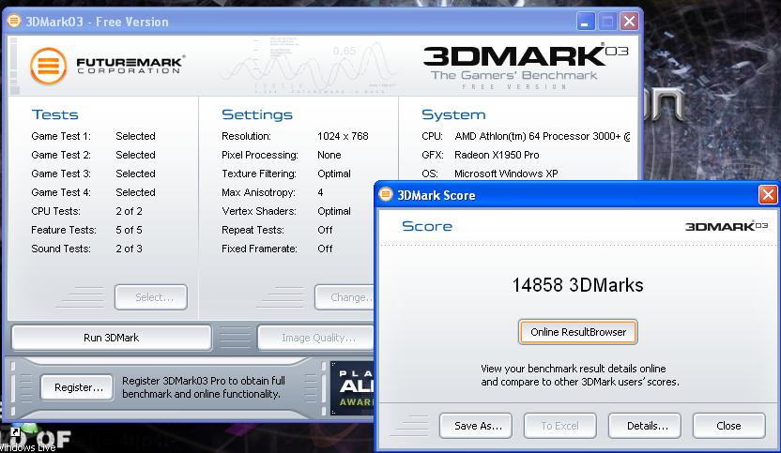Click Feature Tests value 5 of 5
Screen dimensions: 781x453
(129, 230)
